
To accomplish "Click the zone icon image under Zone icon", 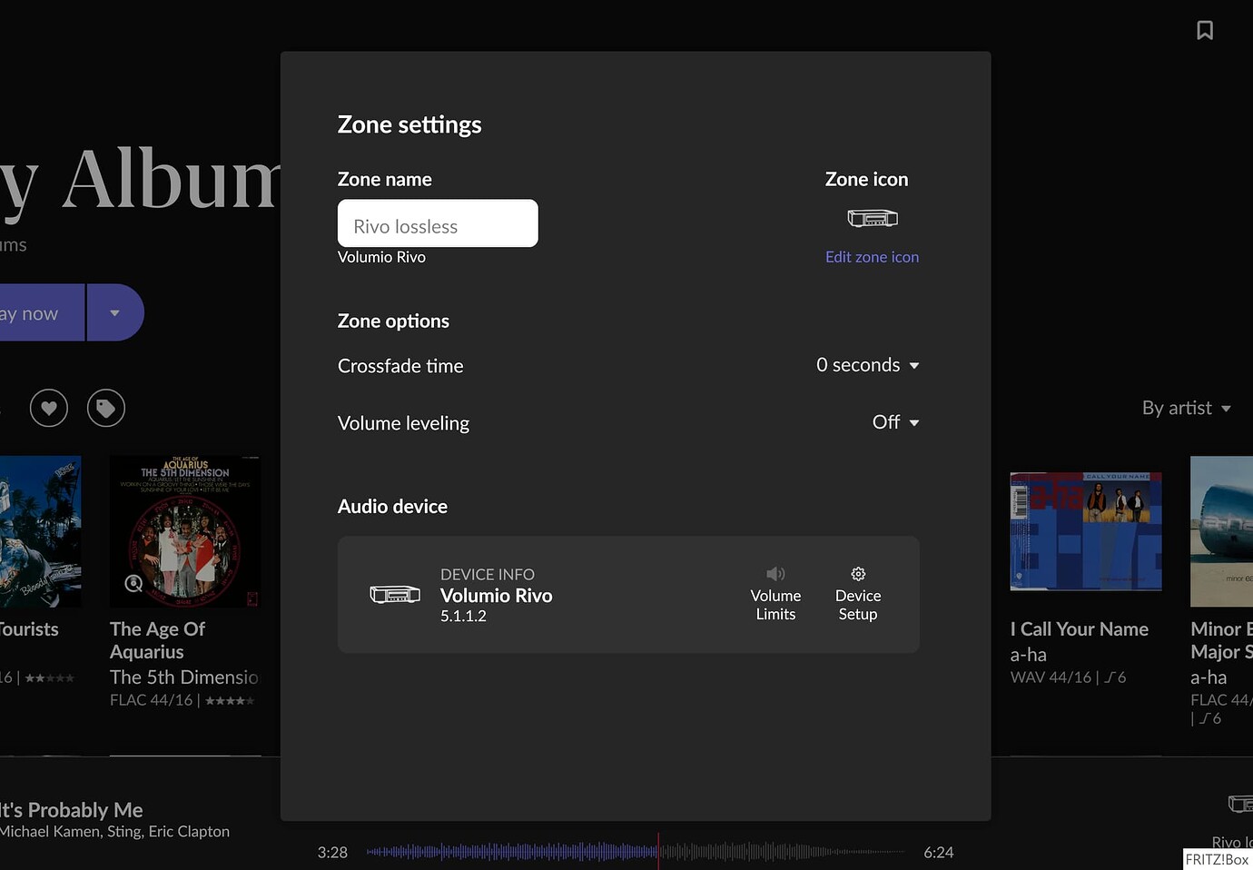I will [872, 218].
